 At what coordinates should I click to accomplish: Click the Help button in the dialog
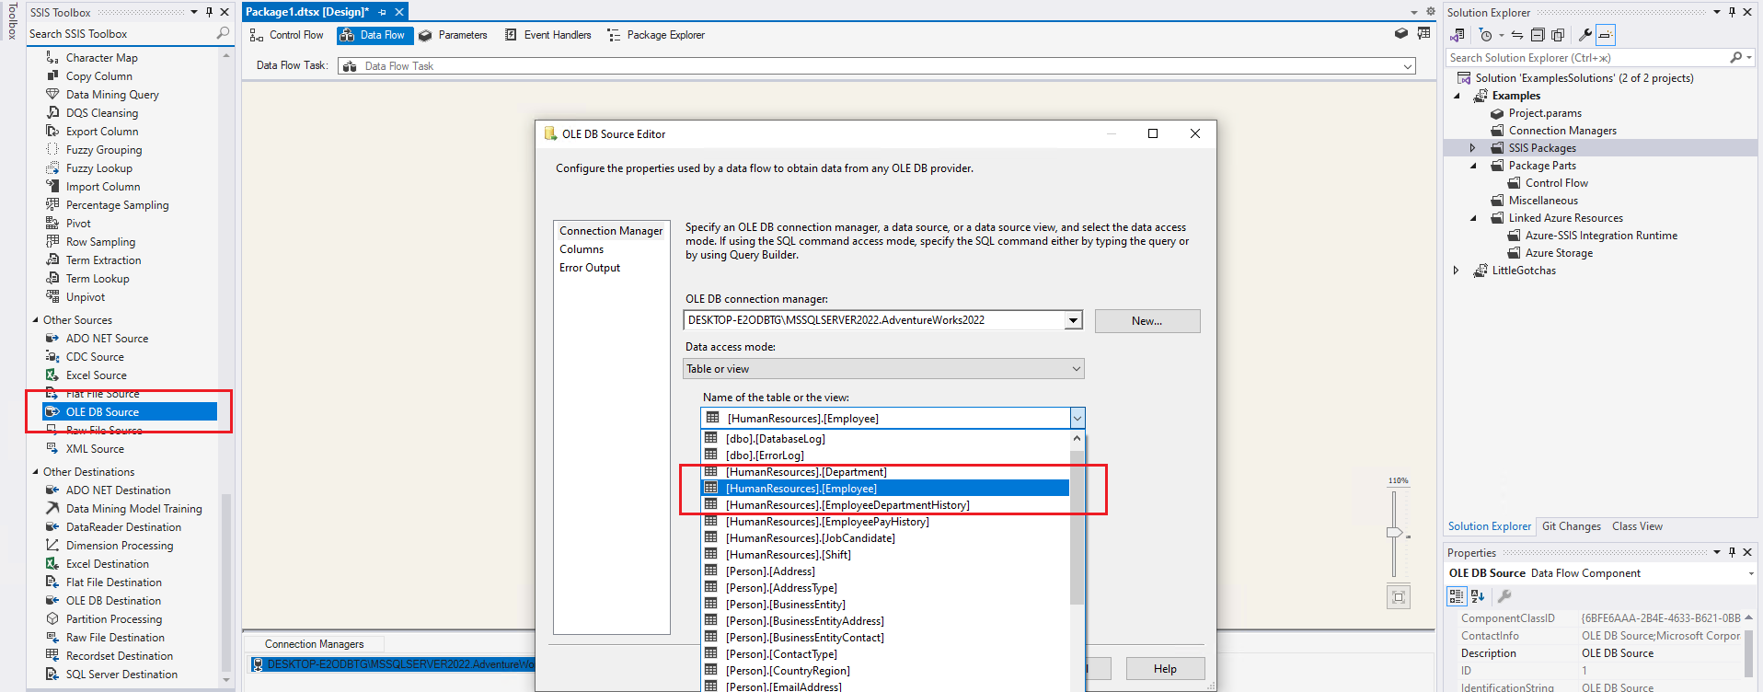1164,669
